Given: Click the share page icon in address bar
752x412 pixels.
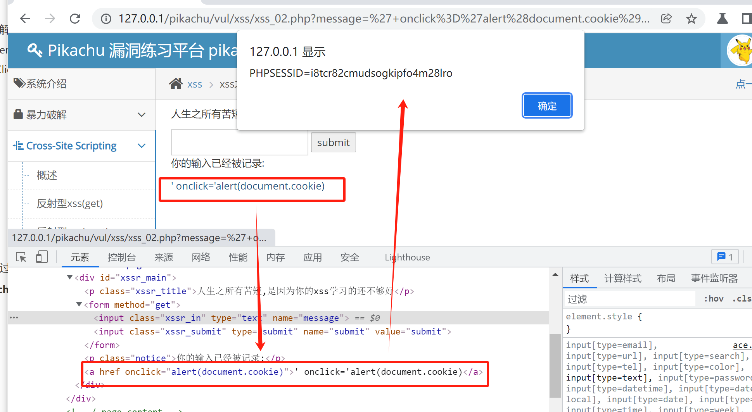Looking at the screenshot, I should point(666,19).
